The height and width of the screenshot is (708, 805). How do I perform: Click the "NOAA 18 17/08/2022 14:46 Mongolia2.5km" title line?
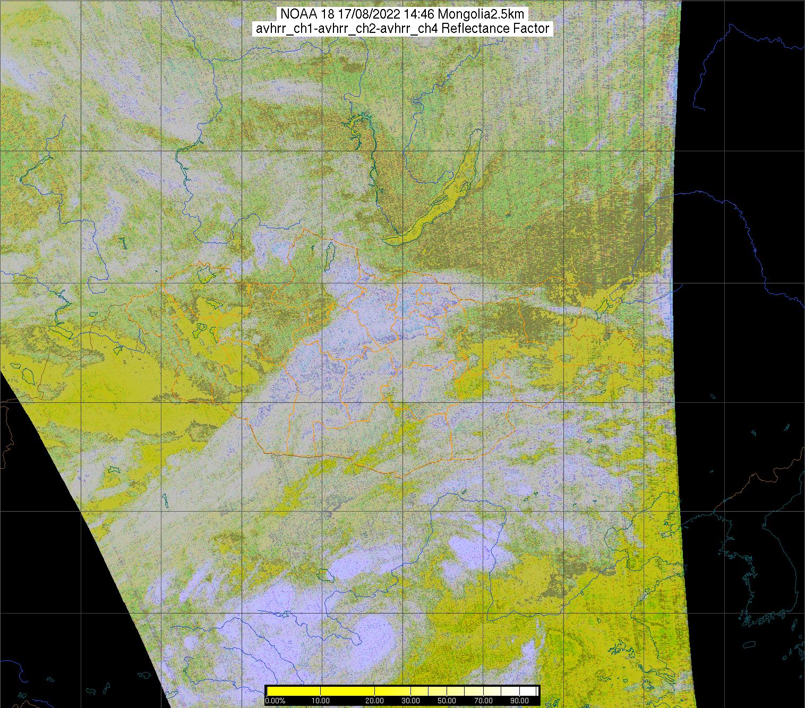pyautogui.click(x=402, y=14)
